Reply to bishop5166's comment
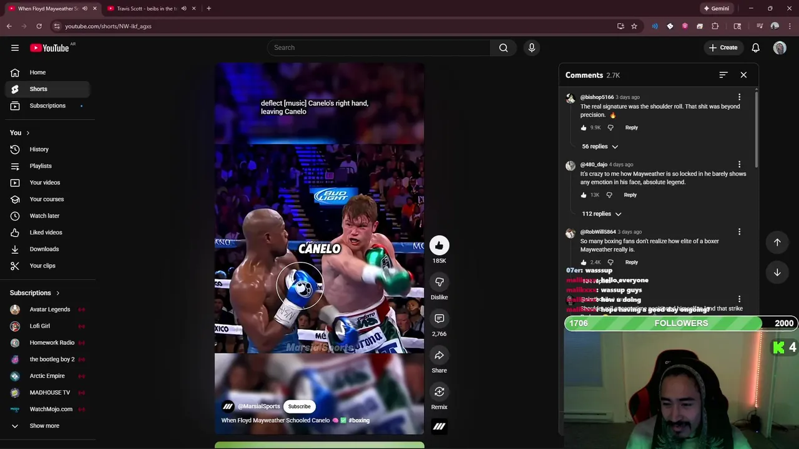 [x=632, y=127]
